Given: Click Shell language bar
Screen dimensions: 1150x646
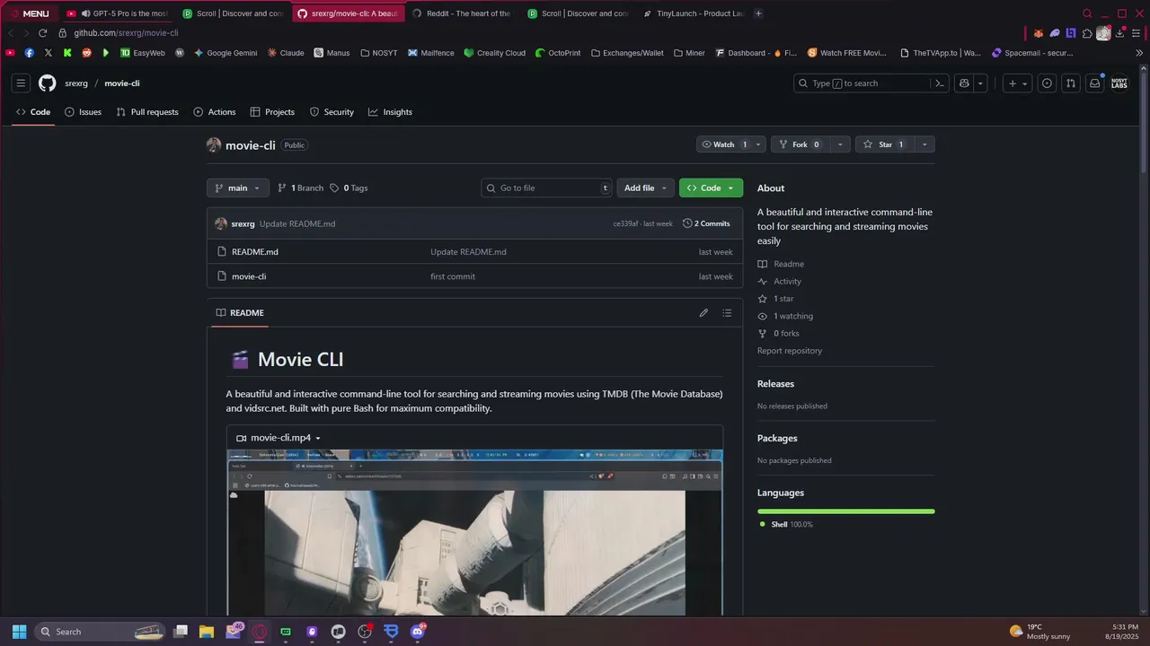Looking at the screenshot, I should [845, 511].
